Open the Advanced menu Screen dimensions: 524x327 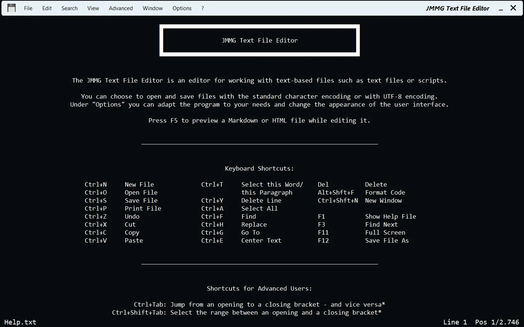(x=121, y=8)
